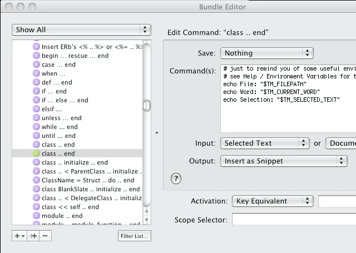Click the Activation key equivalent field
Screen dimensions: 356x253
[337, 201]
